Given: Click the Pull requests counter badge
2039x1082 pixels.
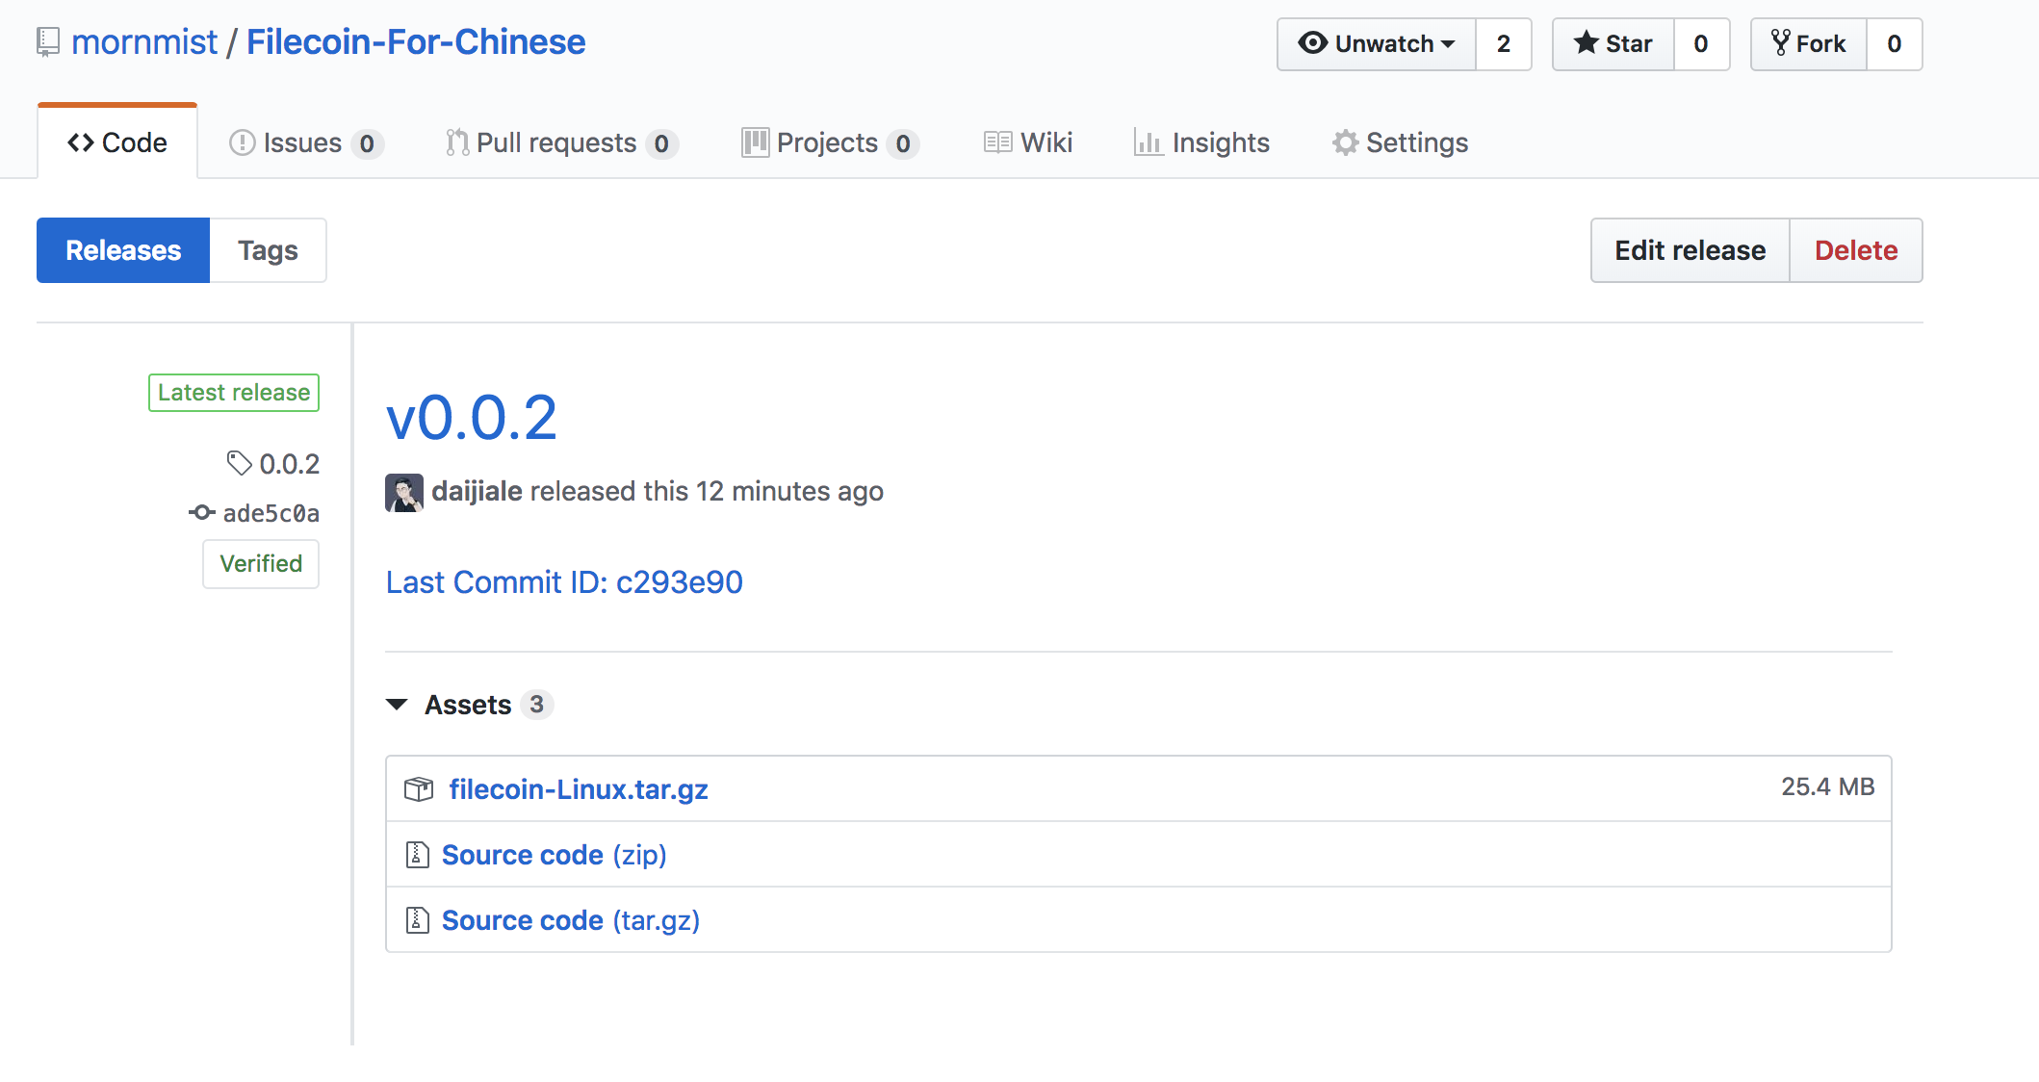Looking at the screenshot, I should (x=661, y=143).
